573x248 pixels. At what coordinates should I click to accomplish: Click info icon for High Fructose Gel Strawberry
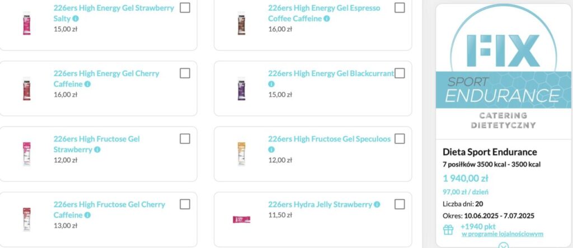97,149
